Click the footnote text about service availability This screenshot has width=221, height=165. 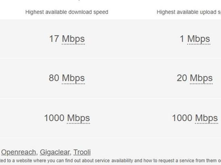110,161
